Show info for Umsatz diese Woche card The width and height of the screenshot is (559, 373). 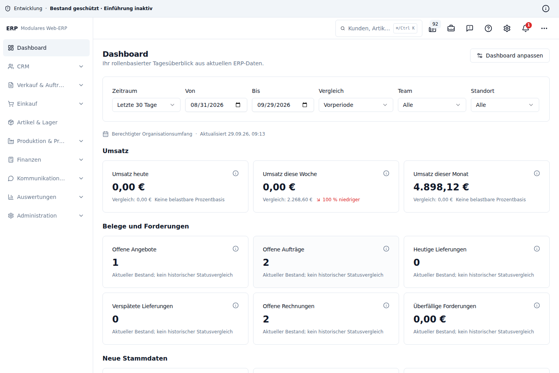[x=386, y=173]
